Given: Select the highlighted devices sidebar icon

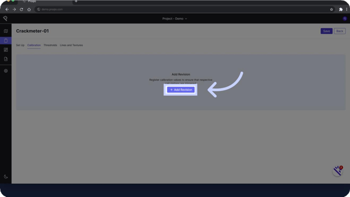Looking at the screenshot, I should click(6, 41).
